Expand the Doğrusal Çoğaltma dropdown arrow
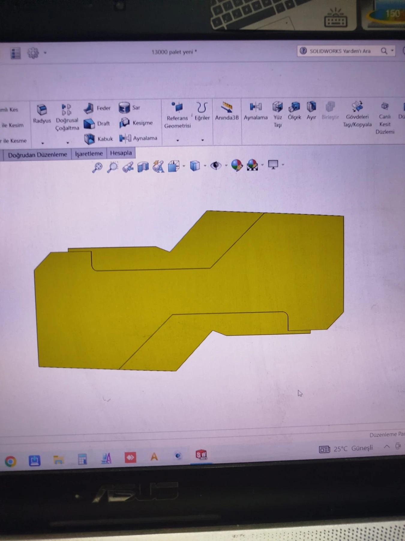Screen dimensions: 405x541 (68, 143)
